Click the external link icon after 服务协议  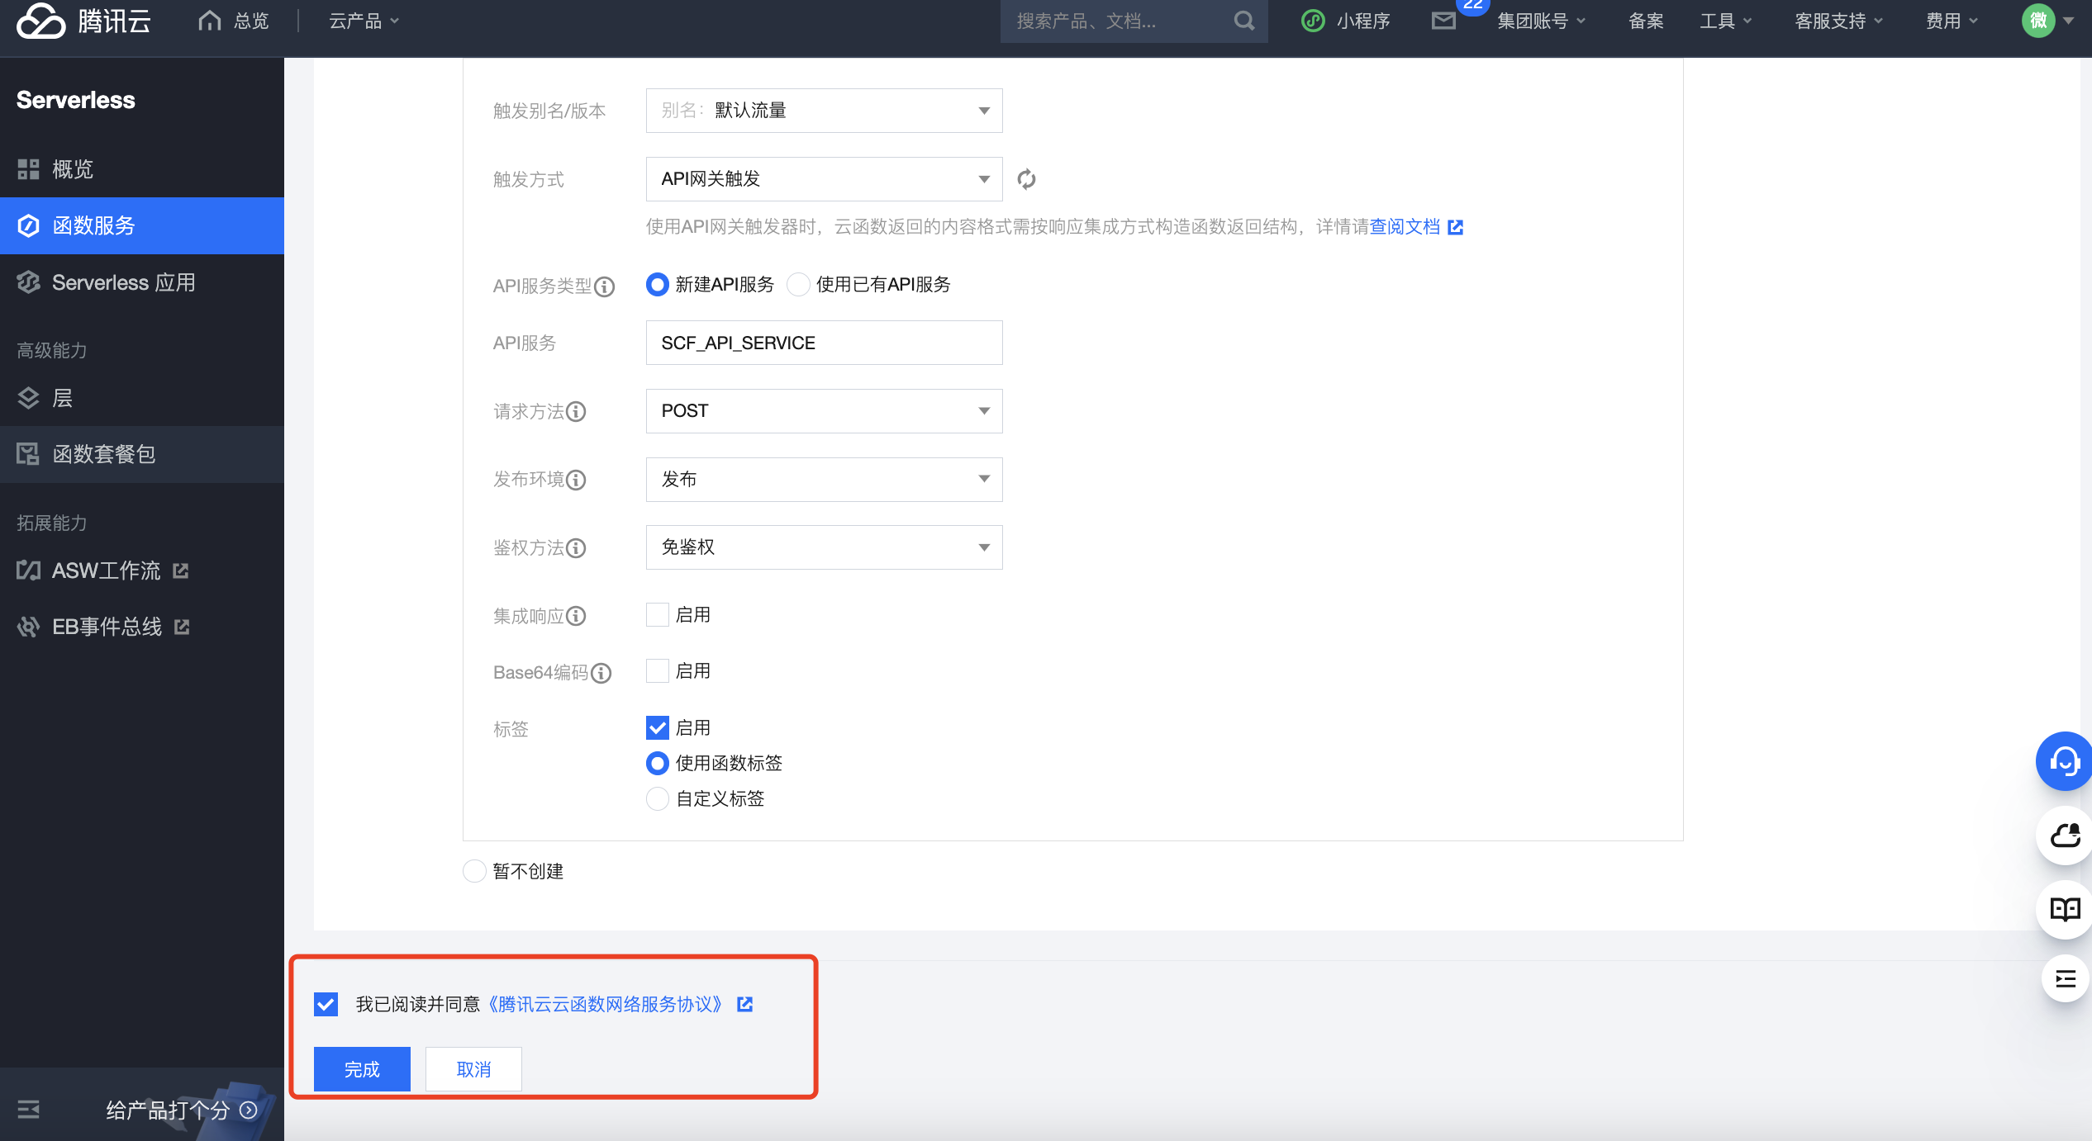coord(745,1004)
